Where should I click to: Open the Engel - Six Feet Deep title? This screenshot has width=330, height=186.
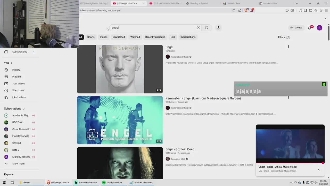(180, 149)
